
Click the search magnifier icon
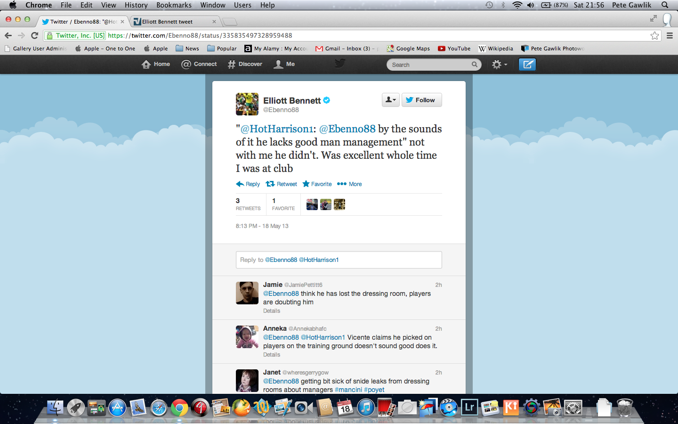(x=475, y=65)
